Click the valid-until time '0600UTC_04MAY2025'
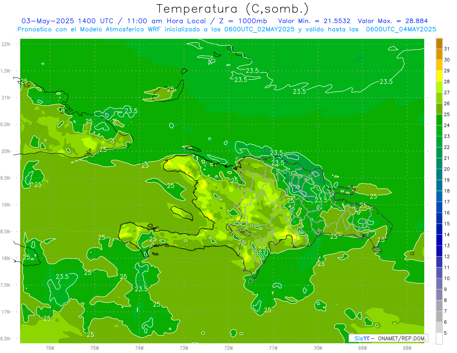This screenshot has height=353, width=457. coord(401,29)
